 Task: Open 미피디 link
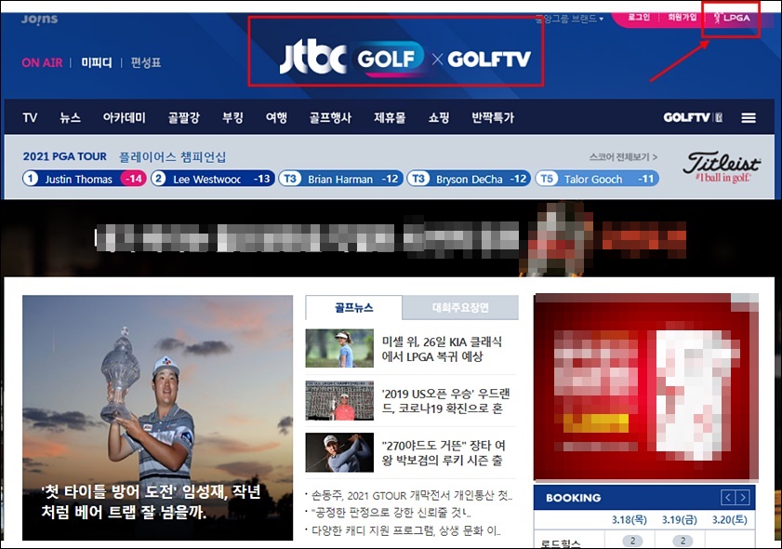(x=97, y=63)
